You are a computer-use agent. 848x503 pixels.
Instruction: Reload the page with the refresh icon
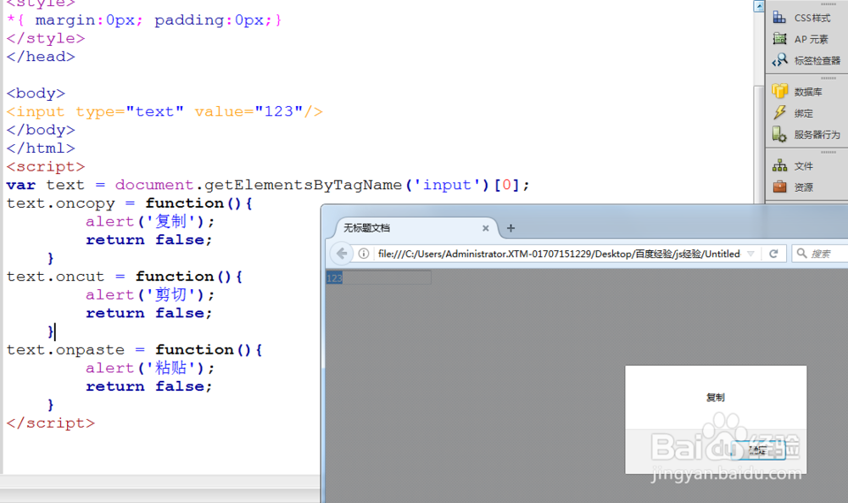click(773, 254)
